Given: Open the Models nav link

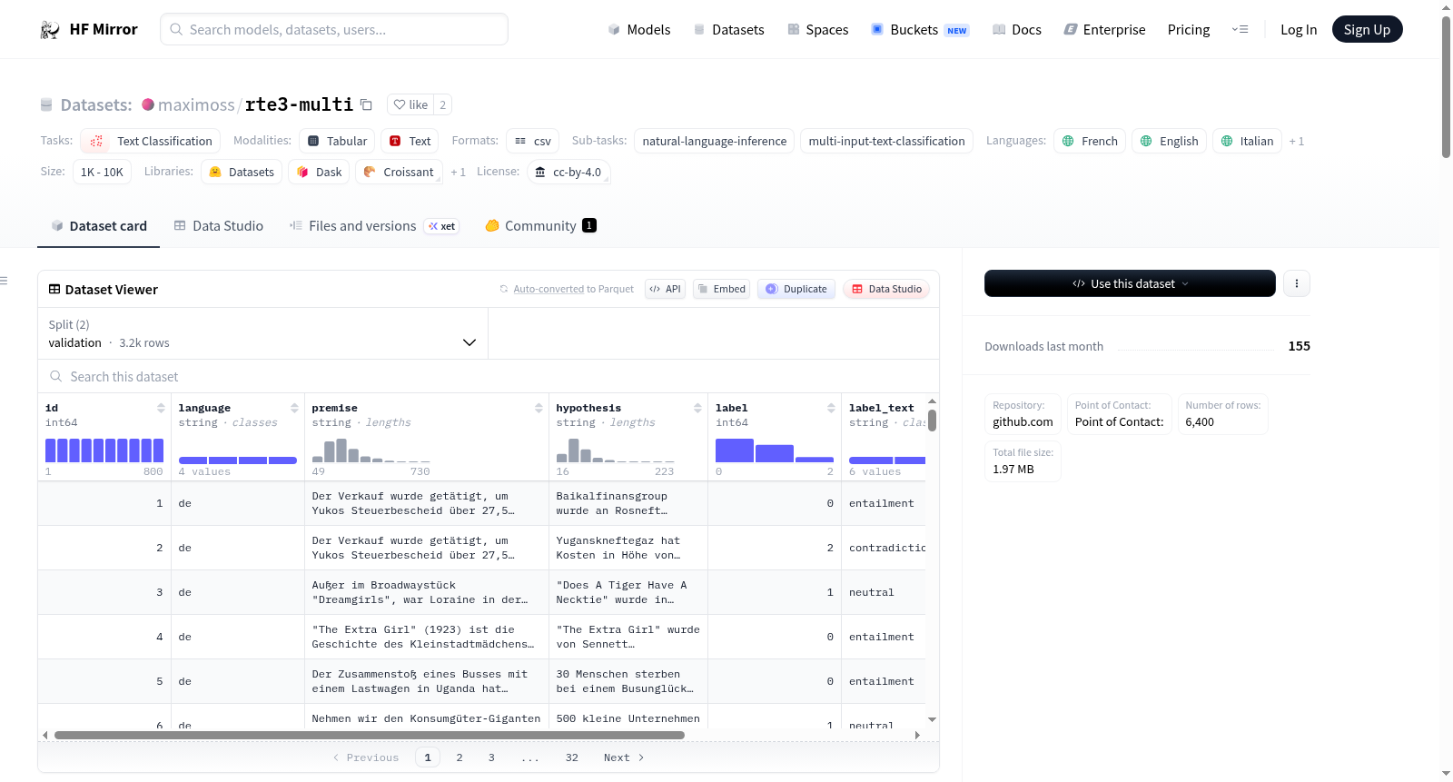Looking at the screenshot, I should (x=639, y=30).
